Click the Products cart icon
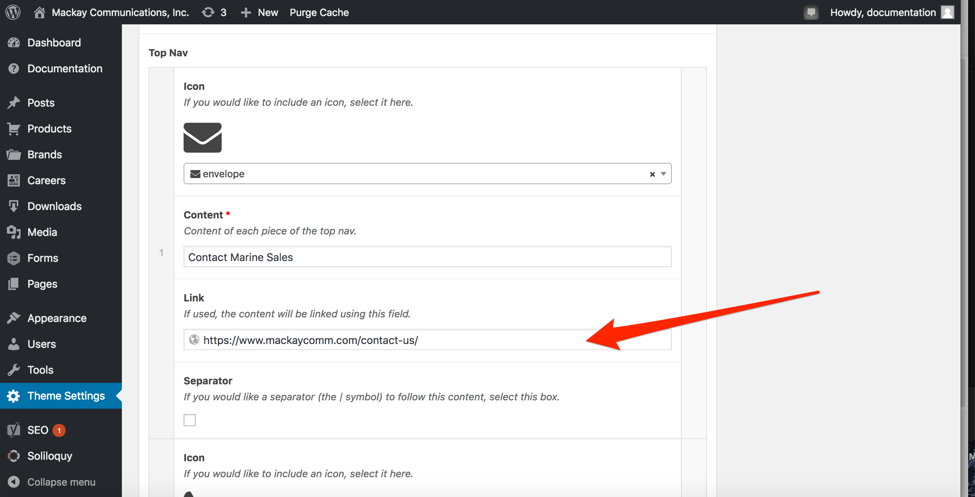975x497 pixels. tap(14, 129)
